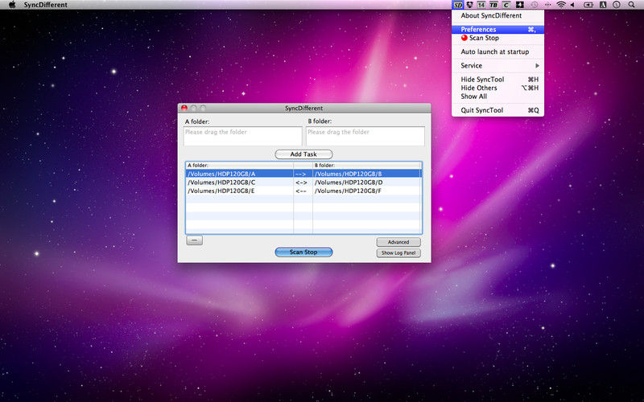Click the /Volumes/HDP120GB/B cell

click(367, 174)
